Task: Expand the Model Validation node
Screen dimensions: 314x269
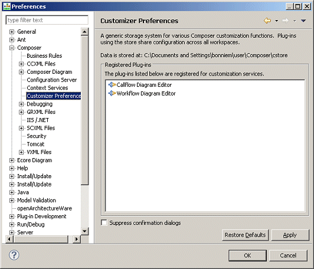Action: [x=12, y=201]
